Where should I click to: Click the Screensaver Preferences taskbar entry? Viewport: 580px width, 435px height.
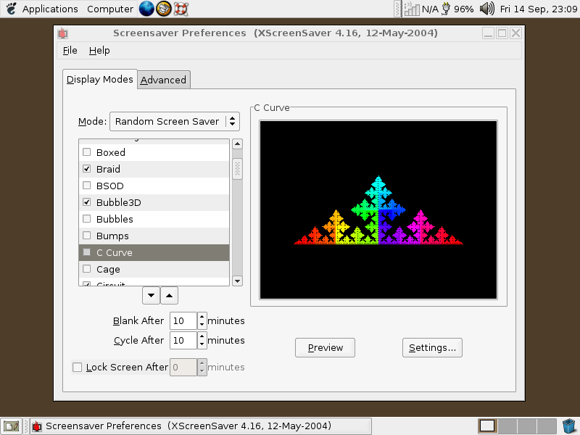coord(201,426)
